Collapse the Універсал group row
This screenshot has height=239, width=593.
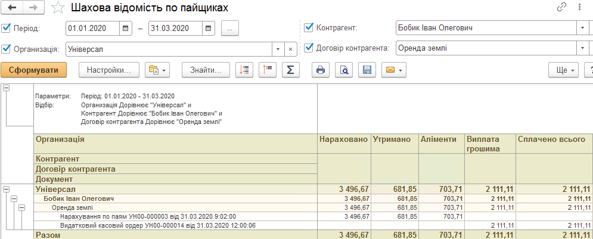pos(7,188)
